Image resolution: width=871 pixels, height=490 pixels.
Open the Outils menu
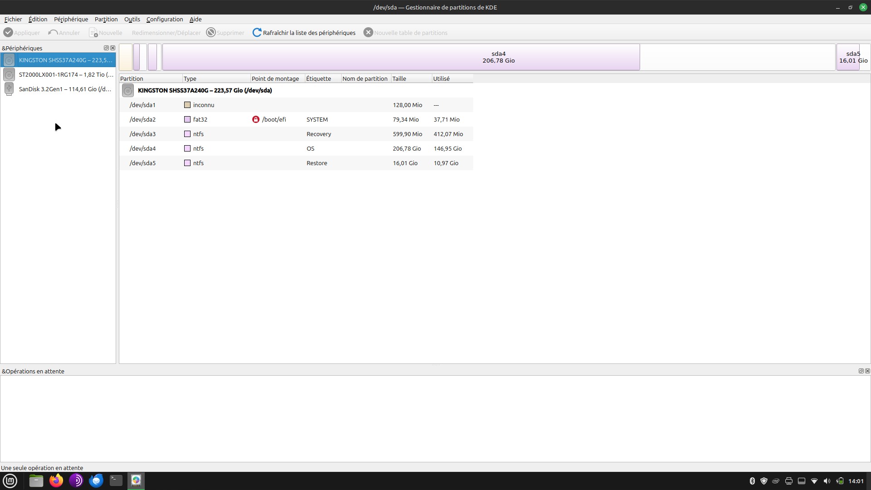tap(132, 19)
